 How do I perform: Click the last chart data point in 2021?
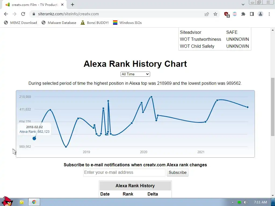tap(247, 107)
